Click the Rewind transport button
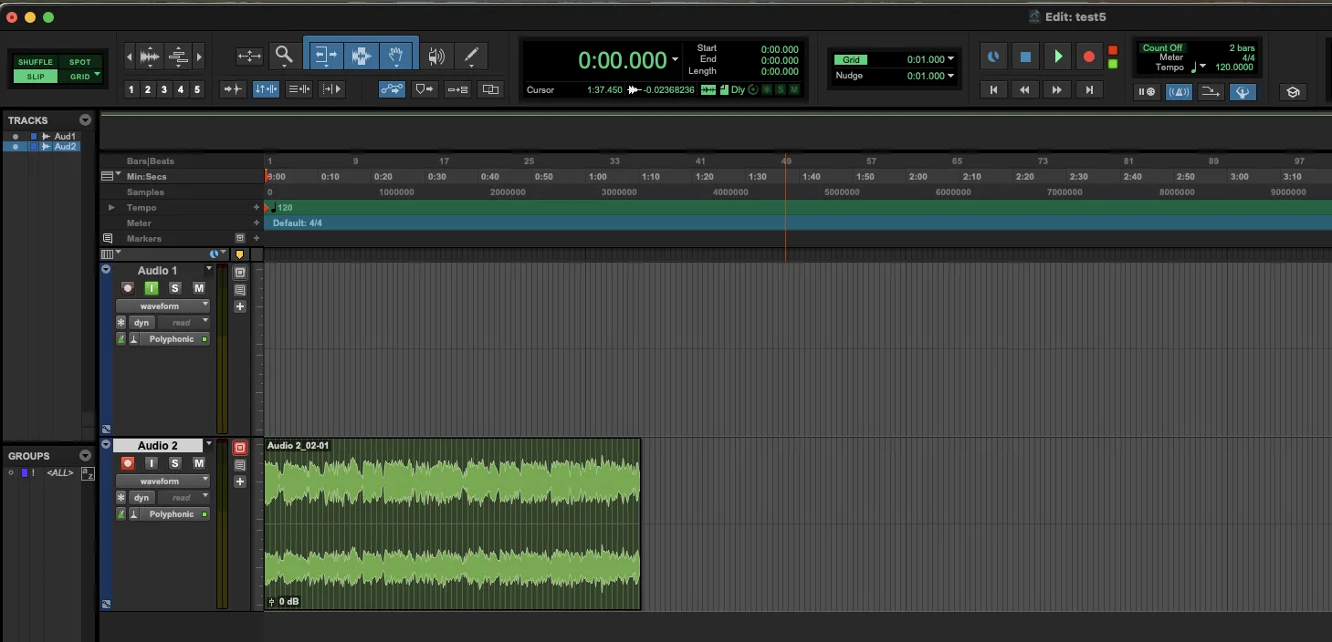The width and height of the screenshot is (1332, 642). 1025,89
